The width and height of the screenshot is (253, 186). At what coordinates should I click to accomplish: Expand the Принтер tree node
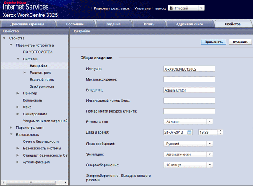coord(18,93)
